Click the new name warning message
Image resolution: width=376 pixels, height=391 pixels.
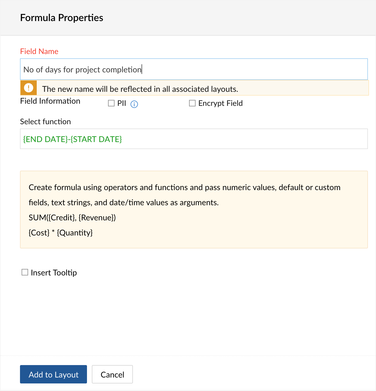140,89
